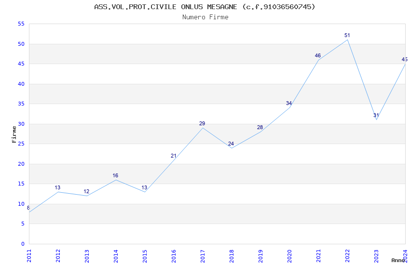
Task: Click the data label 12 for 2013
Action: click(86, 191)
